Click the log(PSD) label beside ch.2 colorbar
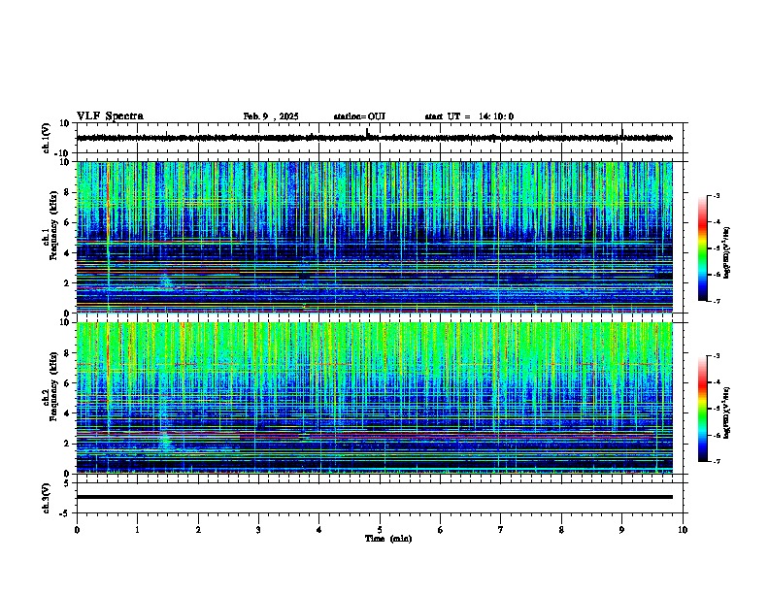The image size is (769, 594). (x=726, y=412)
